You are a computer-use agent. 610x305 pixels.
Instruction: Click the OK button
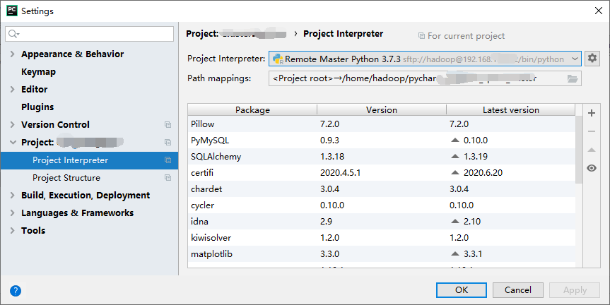click(462, 290)
